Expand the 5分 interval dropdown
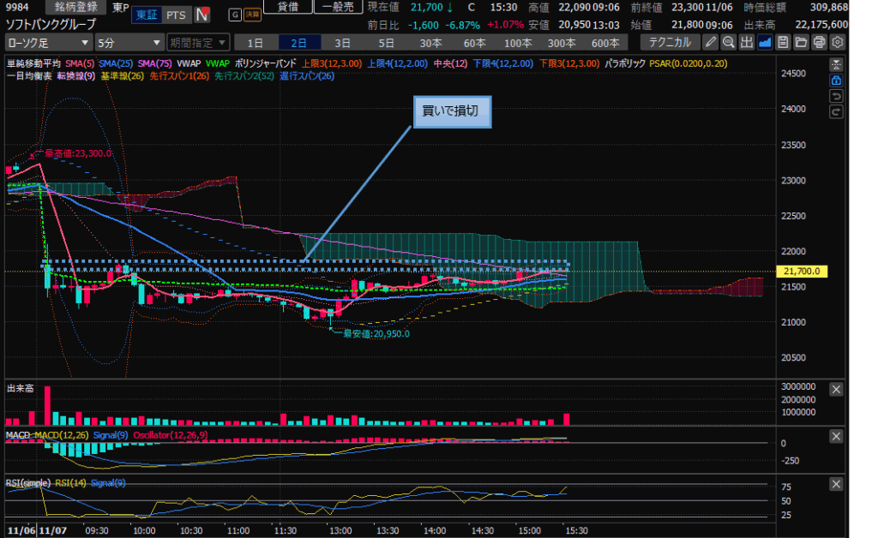Screen dimensions: 878x538 coord(129,42)
